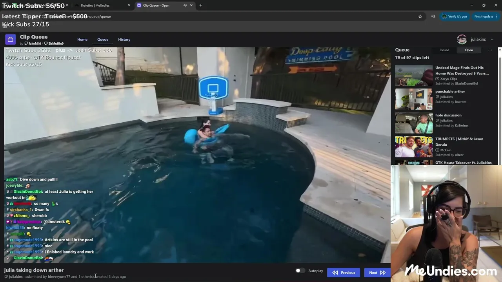The width and height of the screenshot is (502, 282).
Task: Close the Bralettes MeUndies tab
Action: point(129,5)
